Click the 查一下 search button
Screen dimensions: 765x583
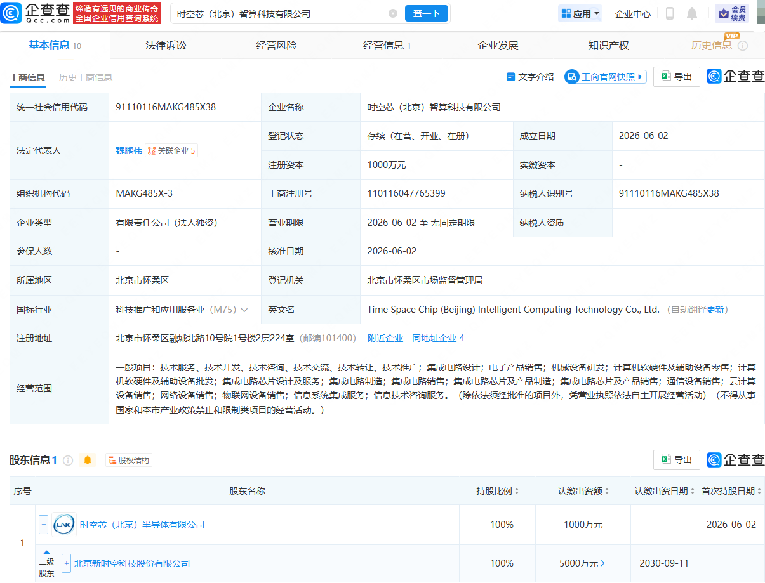[427, 13]
